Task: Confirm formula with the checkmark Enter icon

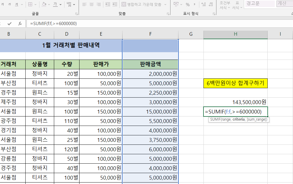Action: pyautogui.click(x=9, y=24)
